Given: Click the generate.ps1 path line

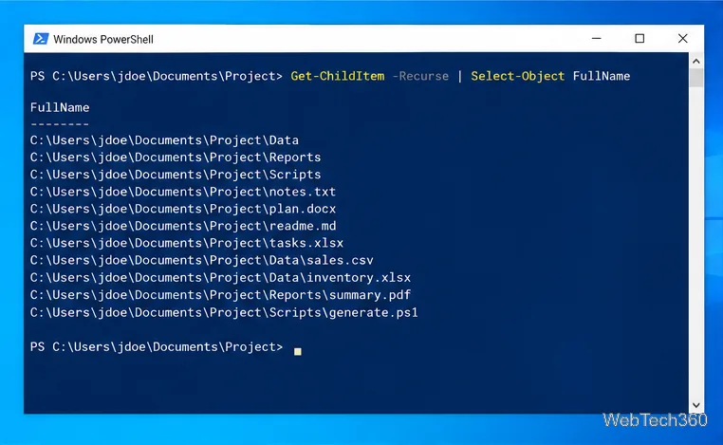Looking at the screenshot, I should 224,313.
